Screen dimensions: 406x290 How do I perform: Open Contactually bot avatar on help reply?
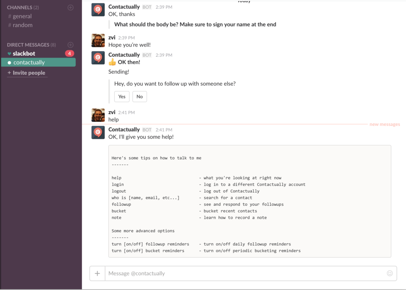coord(98,133)
